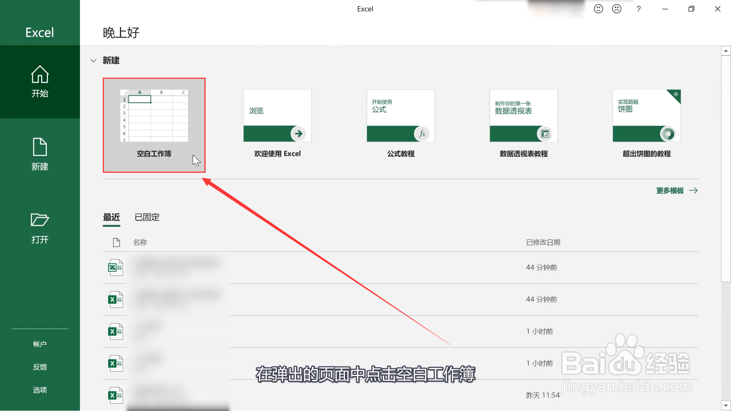Create a 空白工作簿 blank workbook
This screenshot has height=411, width=731.
[154, 125]
